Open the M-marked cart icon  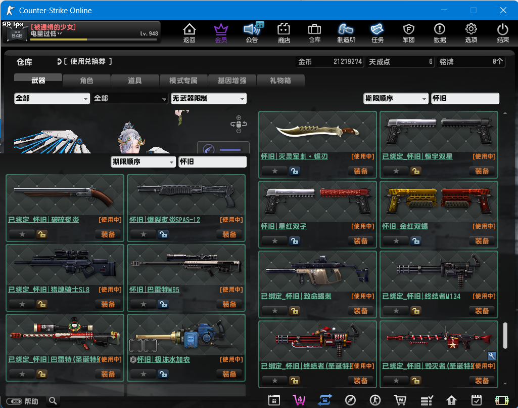point(400,400)
